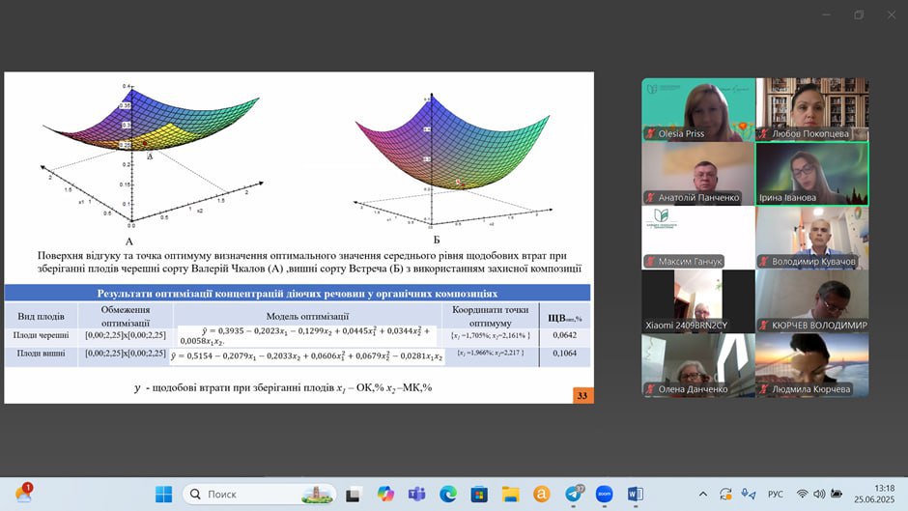Click the sync status tray icon
908x511 pixels.
tap(725, 495)
